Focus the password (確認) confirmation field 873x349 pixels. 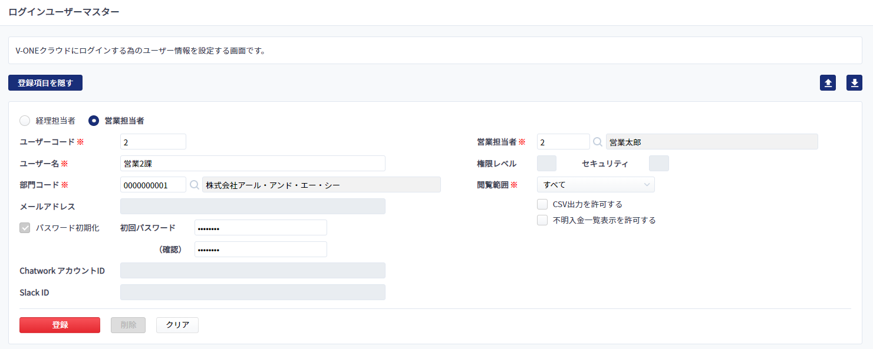pyautogui.click(x=261, y=250)
